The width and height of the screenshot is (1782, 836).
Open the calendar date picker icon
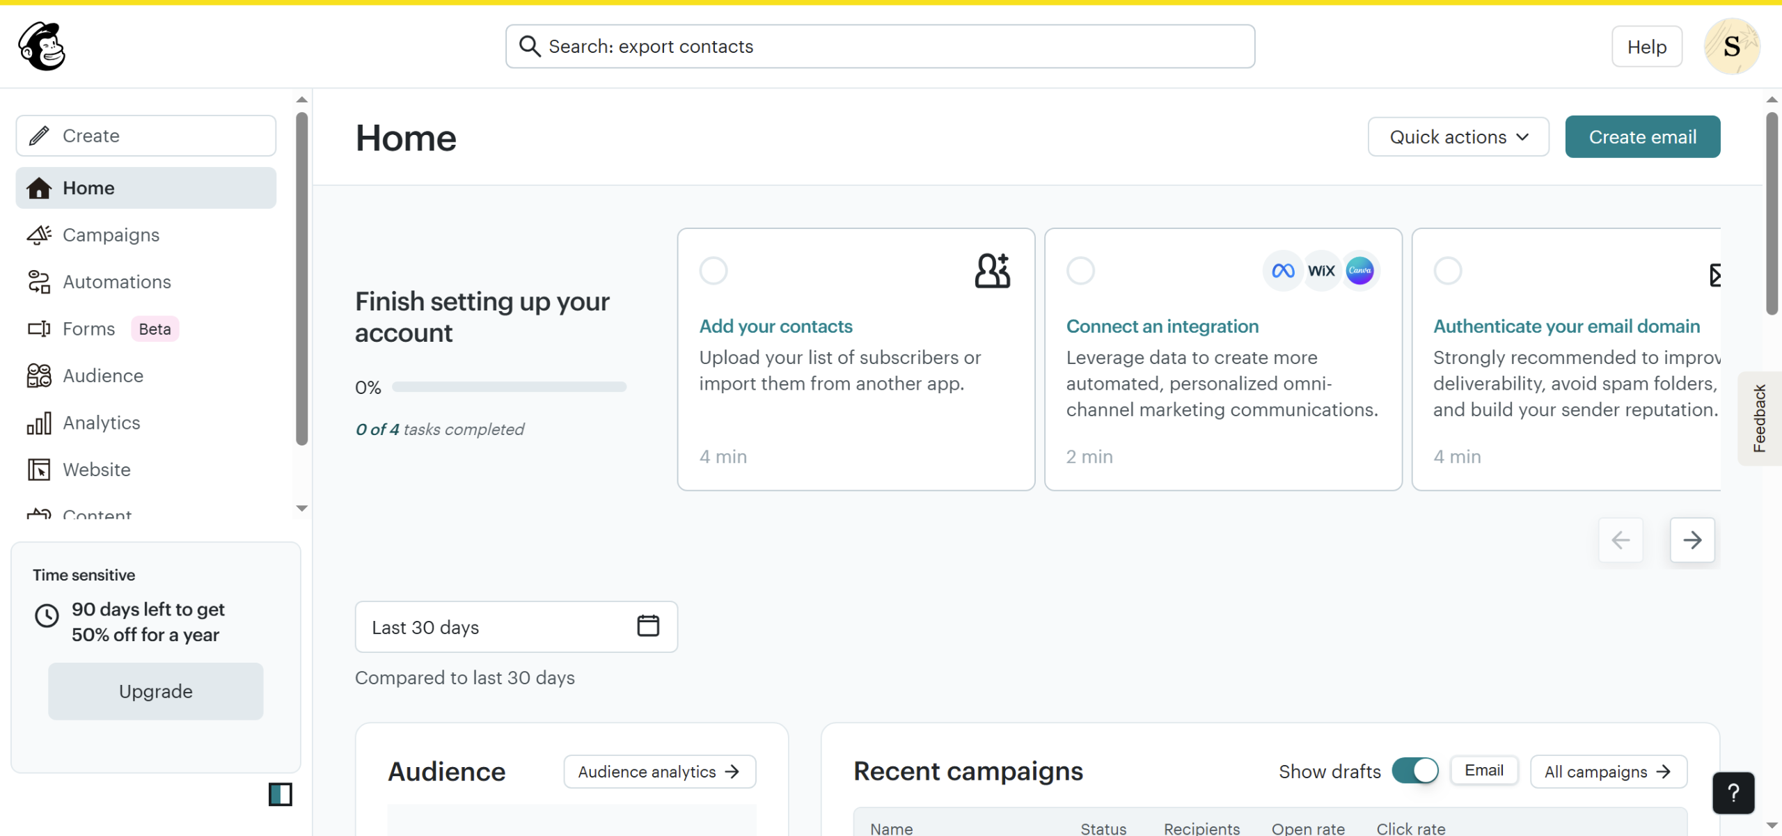pyautogui.click(x=647, y=626)
